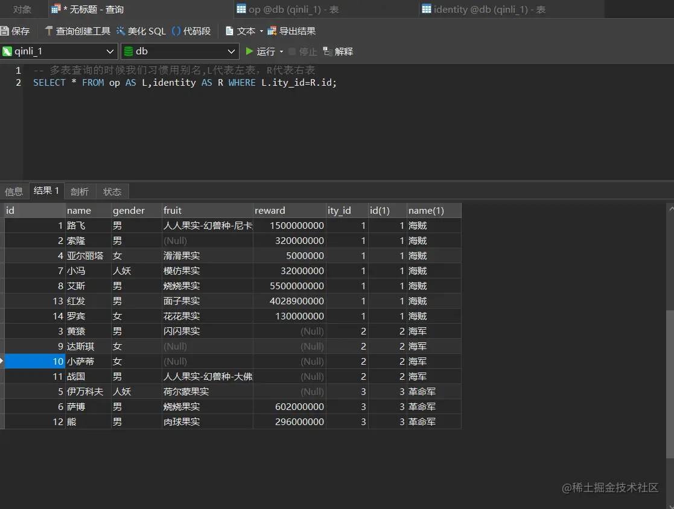674x509 pixels.
Task: Click the Stop button
Action: pos(303,52)
